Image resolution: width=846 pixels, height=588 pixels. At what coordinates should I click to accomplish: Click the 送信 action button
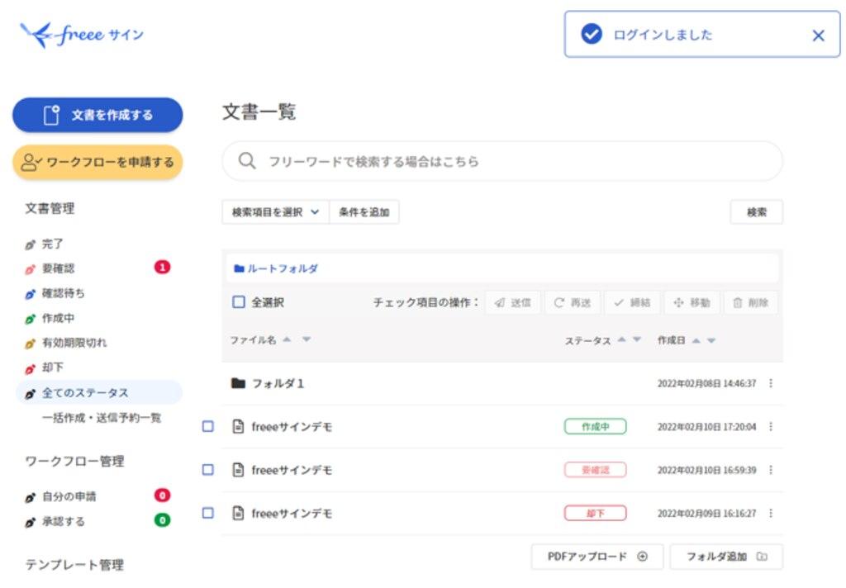512,302
